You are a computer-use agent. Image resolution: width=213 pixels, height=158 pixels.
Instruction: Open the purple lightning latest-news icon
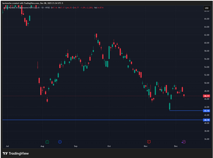pyautogui.click(x=184, y=142)
